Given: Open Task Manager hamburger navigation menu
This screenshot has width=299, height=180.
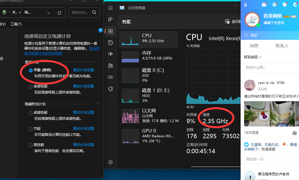Looking at the screenshot, I should [x=110, y=8].
